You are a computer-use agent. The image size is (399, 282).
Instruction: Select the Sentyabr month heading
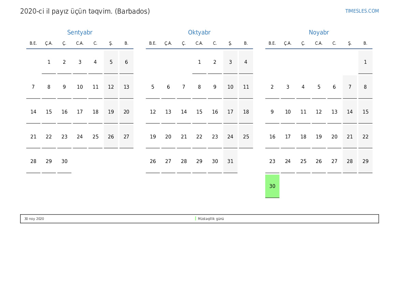pyautogui.click(x=80, y=32)
